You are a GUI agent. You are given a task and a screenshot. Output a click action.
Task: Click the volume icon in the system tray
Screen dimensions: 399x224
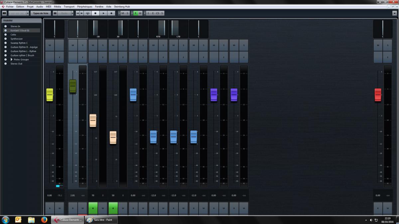click(371, 220)
